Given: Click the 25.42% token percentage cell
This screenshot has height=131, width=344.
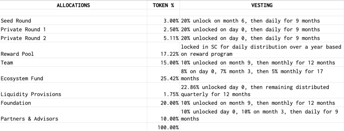Looking at the screenshot, I should click(x=170, y=78).
